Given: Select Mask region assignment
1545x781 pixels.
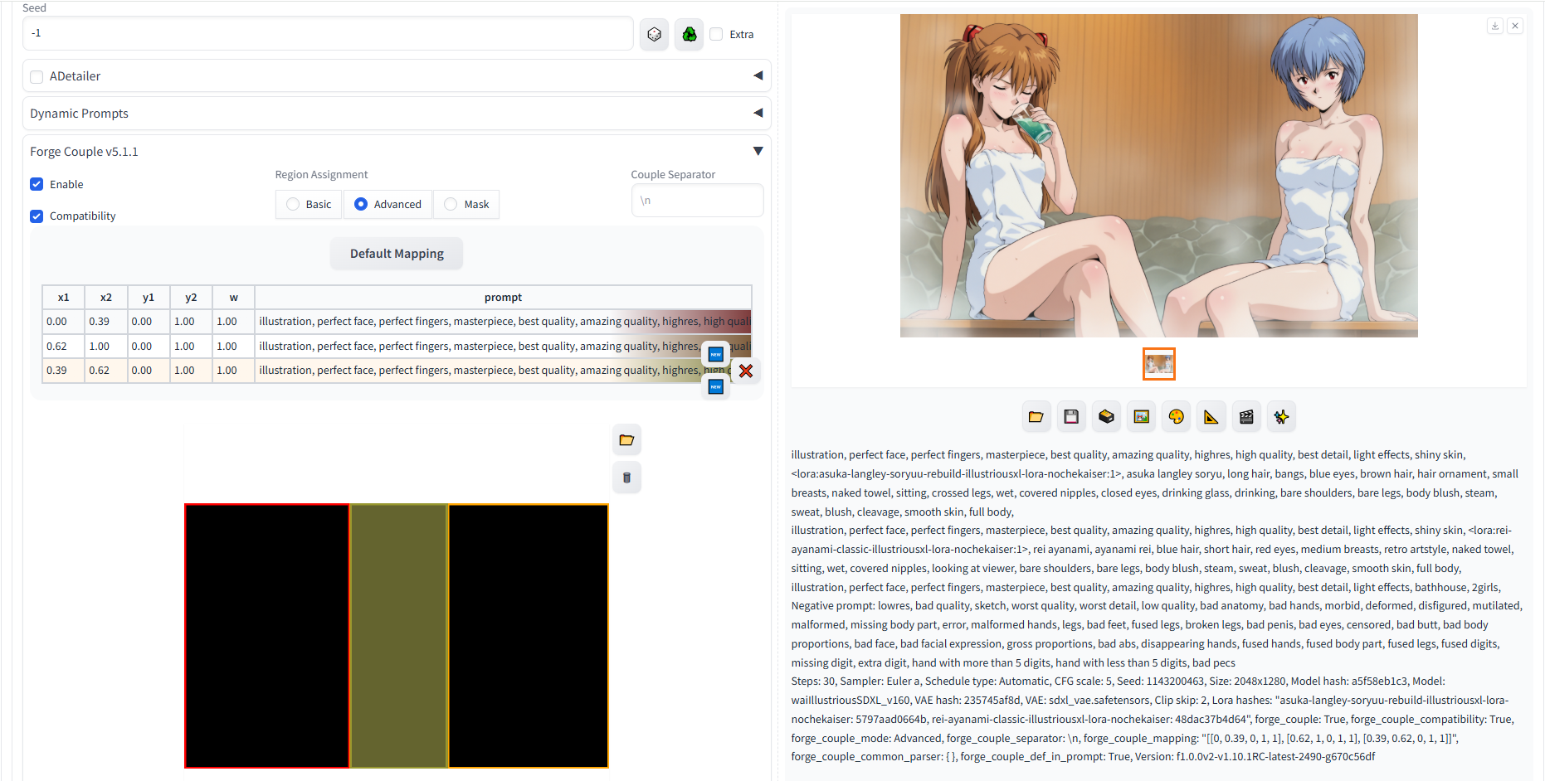Looking at the screenshot, I should click(466, 204).
